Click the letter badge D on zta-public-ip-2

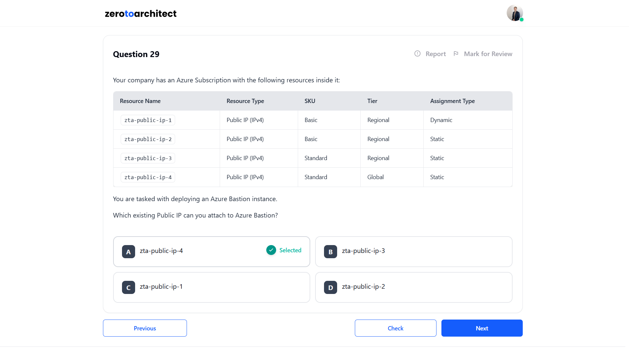point(330,287)
